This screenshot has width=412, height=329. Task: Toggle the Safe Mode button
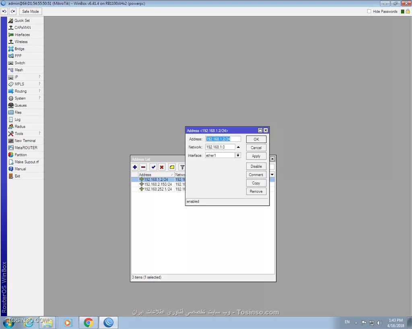[x=30, y=11]
